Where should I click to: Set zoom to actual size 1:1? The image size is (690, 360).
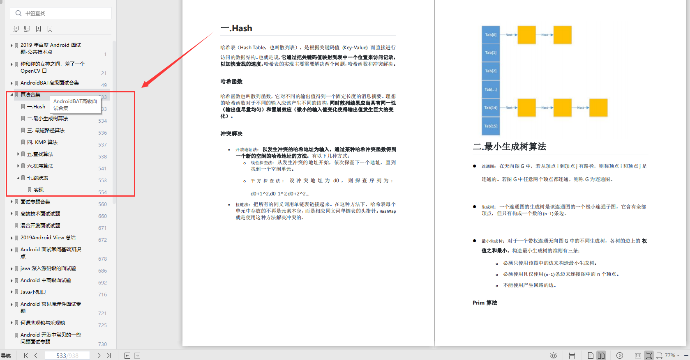click(638, 355)
